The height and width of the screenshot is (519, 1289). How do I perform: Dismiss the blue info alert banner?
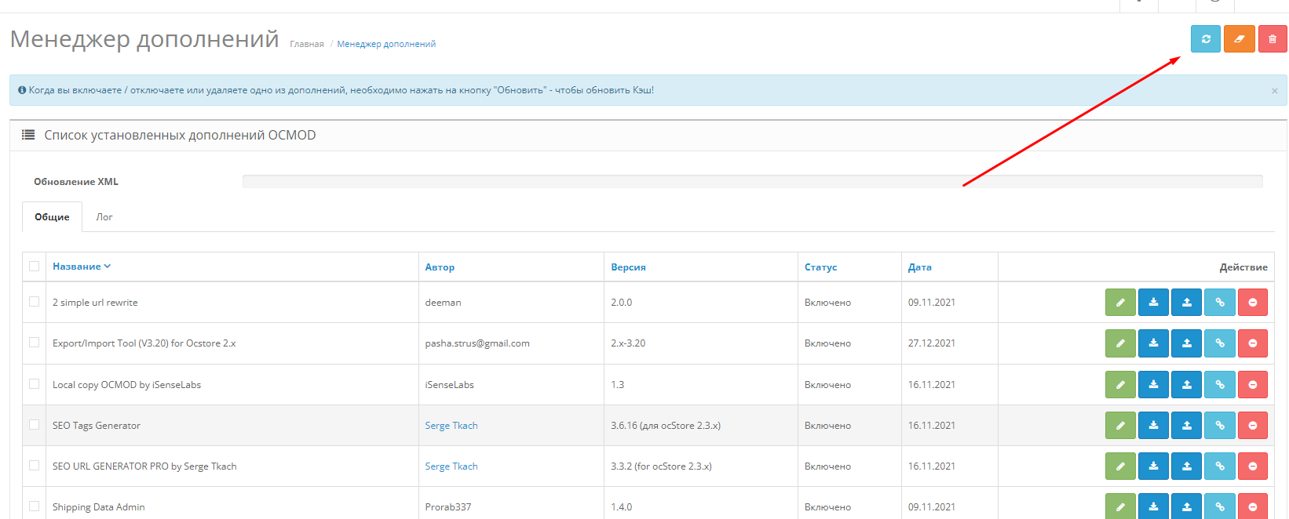(x=1274, y=91)
